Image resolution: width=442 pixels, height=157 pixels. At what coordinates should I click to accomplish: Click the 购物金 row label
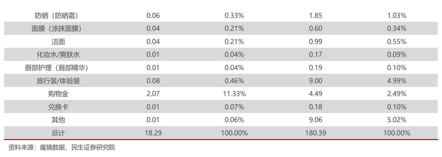(58, 94)
